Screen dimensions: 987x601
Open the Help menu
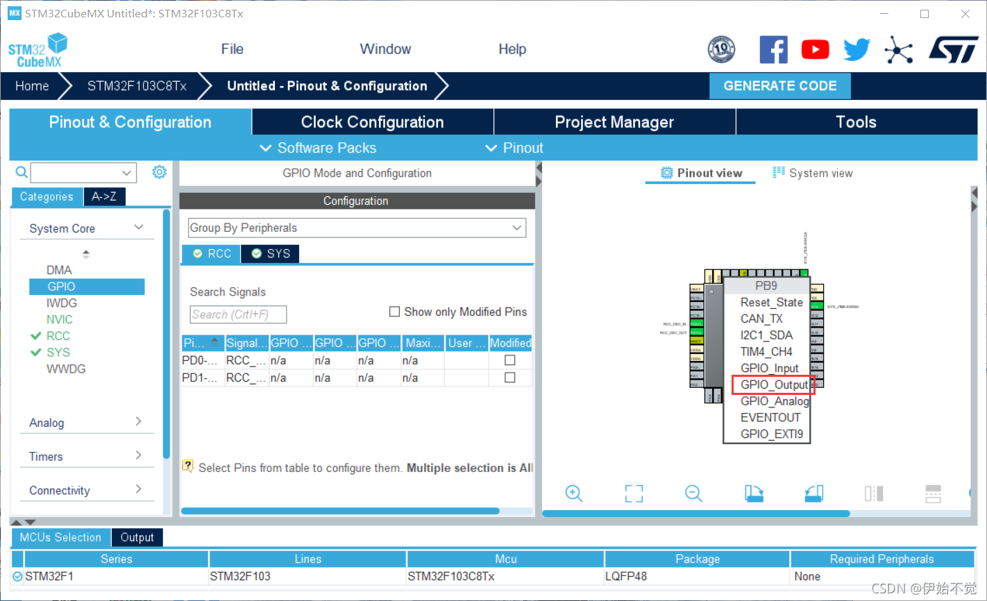coord(512,49)
